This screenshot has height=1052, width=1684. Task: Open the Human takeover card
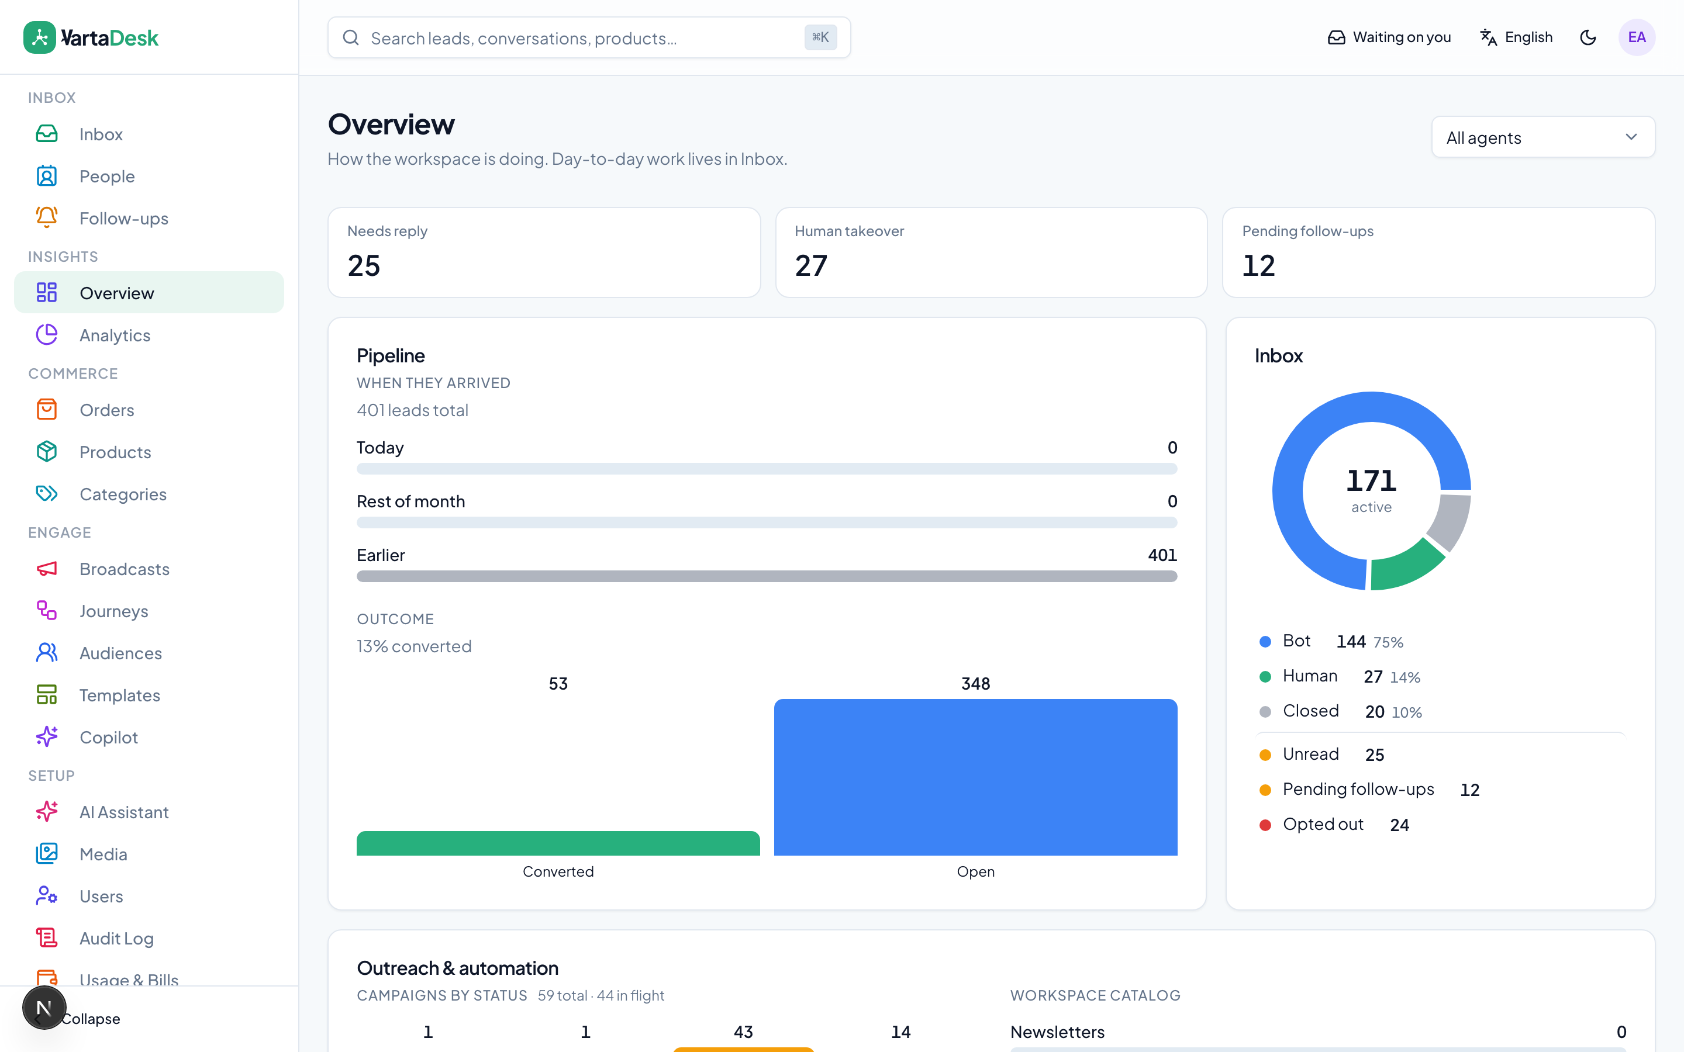[x=991, y=252]
